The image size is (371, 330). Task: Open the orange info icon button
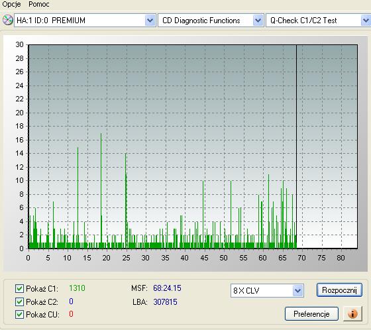(x=352, y=313)
